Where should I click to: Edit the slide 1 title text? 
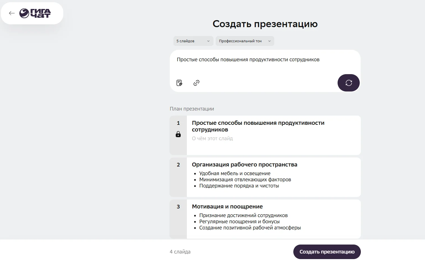pyautogui.click(x=258, y=126)
